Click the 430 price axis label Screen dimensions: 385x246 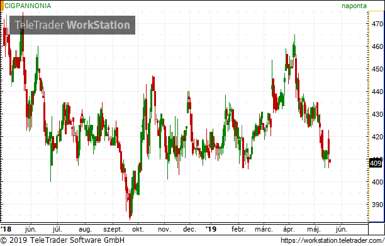[377, 114]
